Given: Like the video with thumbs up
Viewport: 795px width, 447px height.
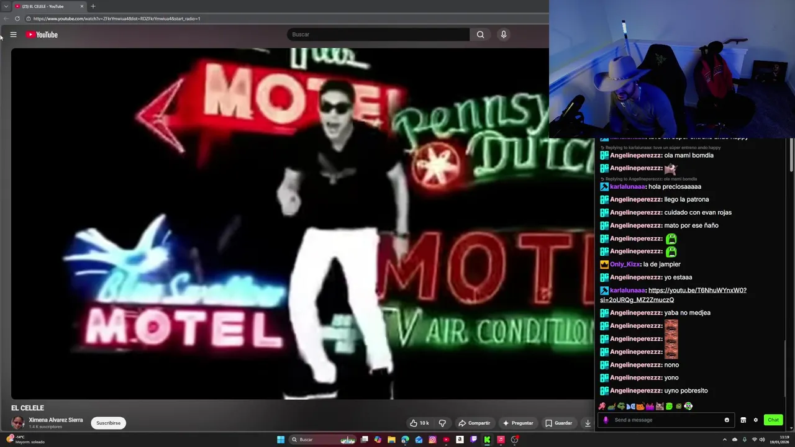Looking at the screenshot, I should point(419,423).
